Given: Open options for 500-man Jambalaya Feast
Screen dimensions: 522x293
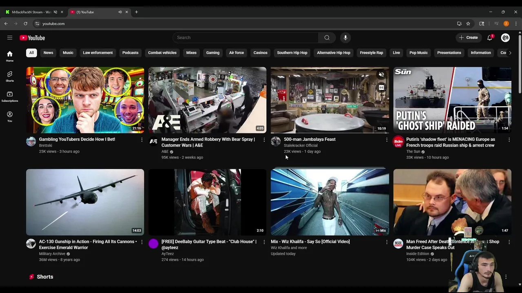Looking at the screenshot, I should [387, 140].
